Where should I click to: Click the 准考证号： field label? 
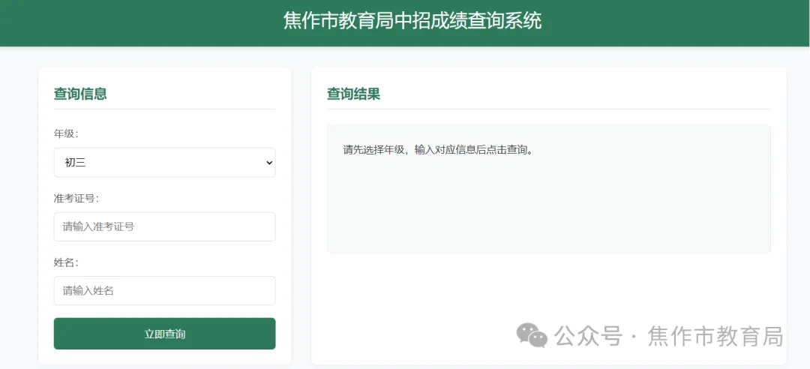click(x=76, y=199)
